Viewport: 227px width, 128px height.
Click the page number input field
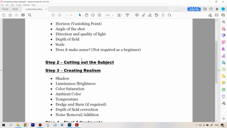66,15
